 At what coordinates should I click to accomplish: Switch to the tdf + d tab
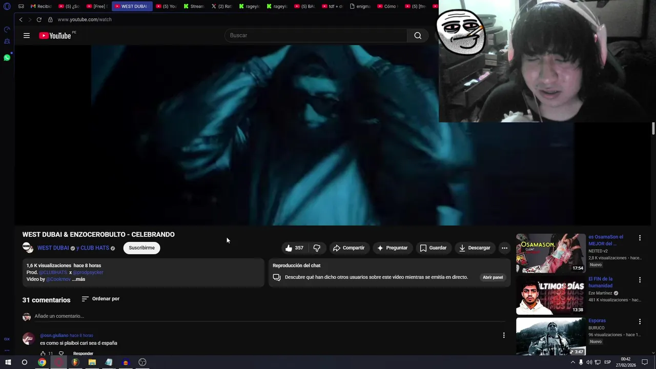point(332,6)
